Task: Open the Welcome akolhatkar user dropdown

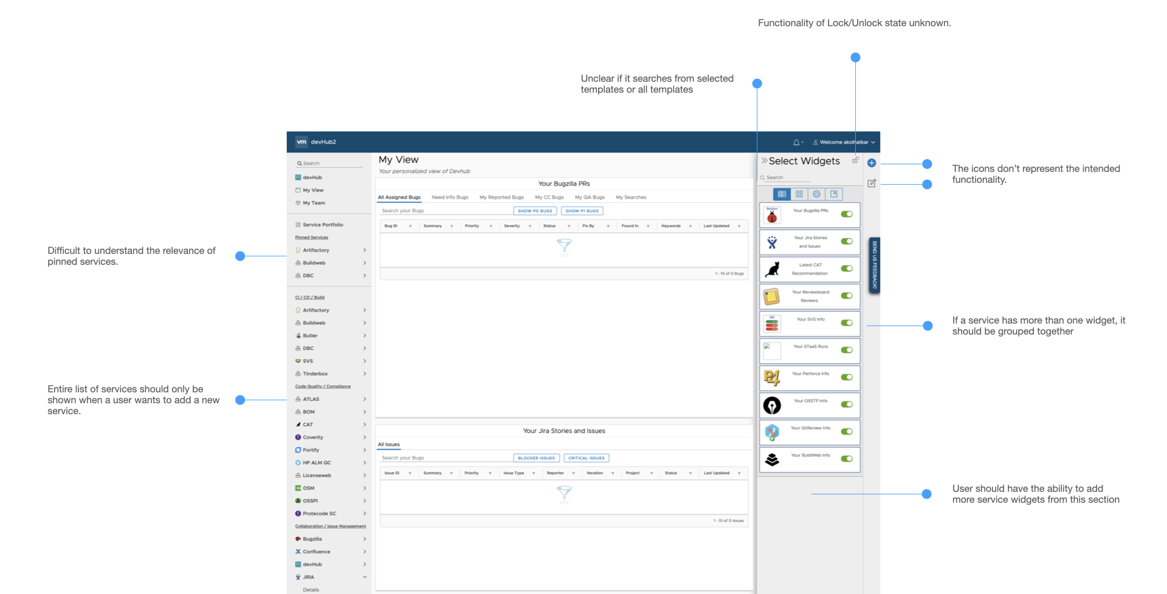Action: click(x=844, y=143)
